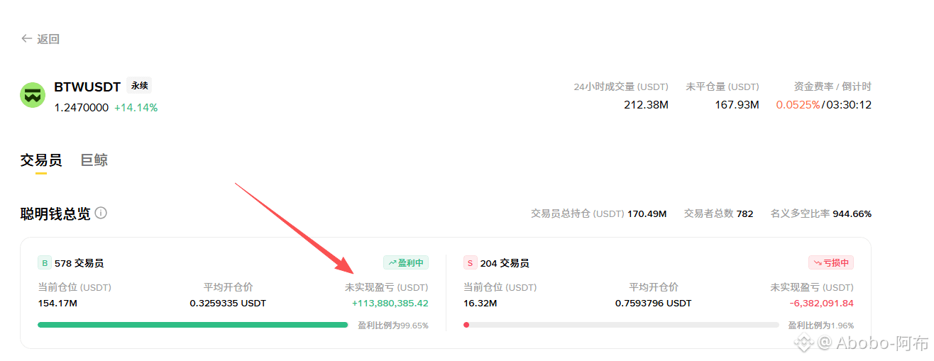Click the -6,382,091.84 unrealized loss value
Image resolution: width=934 pixels, height=361 pixels.
pyautogui.click(x=821, y=304)
